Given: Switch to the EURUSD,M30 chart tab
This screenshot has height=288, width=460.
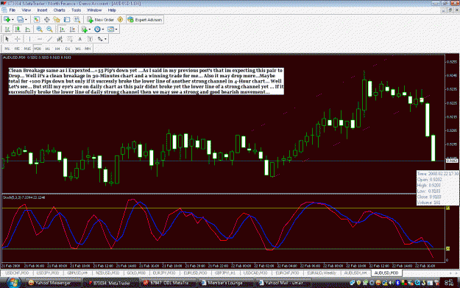Looking at the screenshot, I should pyautogui.click(x=195, y=273).
